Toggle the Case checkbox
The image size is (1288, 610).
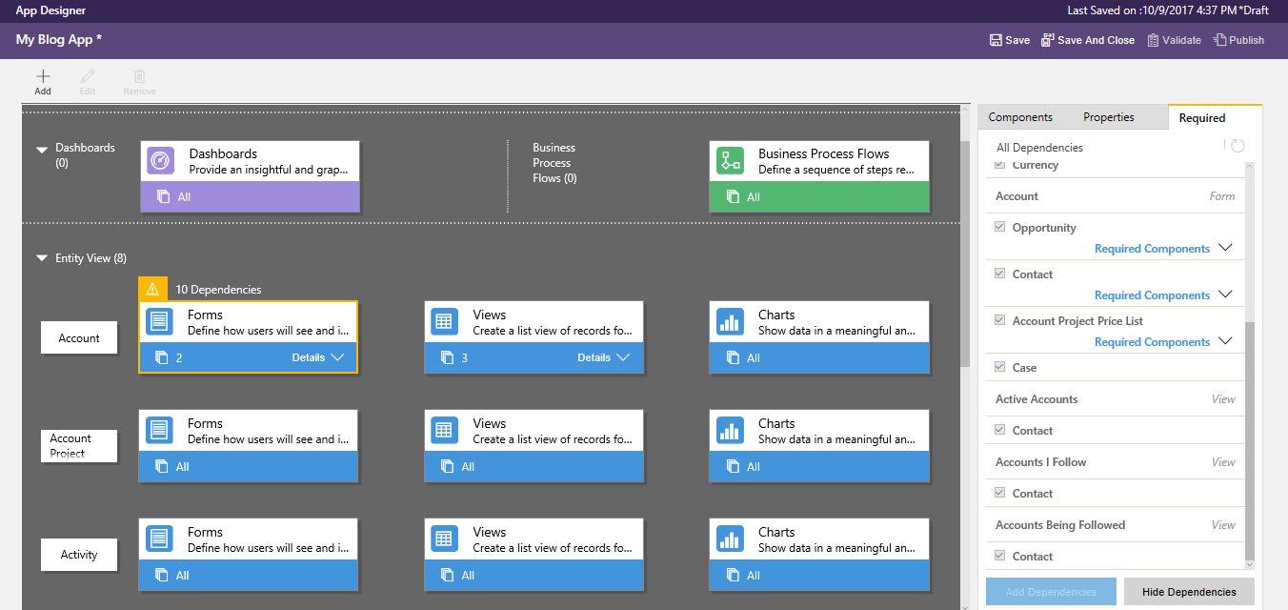999,367
